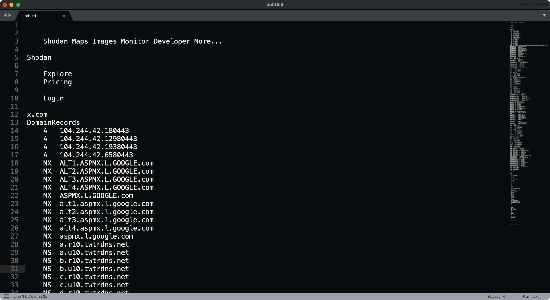The width and height of the screenshot is (550, 300).
Task: Click IP 104.244.42.6580443 on line 17
Action: [97, 155]
